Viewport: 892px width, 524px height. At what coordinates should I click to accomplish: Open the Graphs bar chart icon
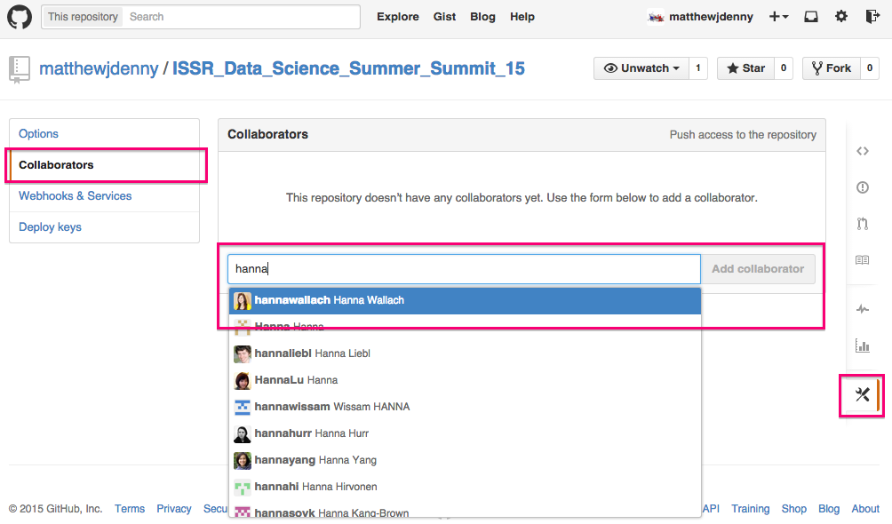pyautogui.click(x=863, y=345)
